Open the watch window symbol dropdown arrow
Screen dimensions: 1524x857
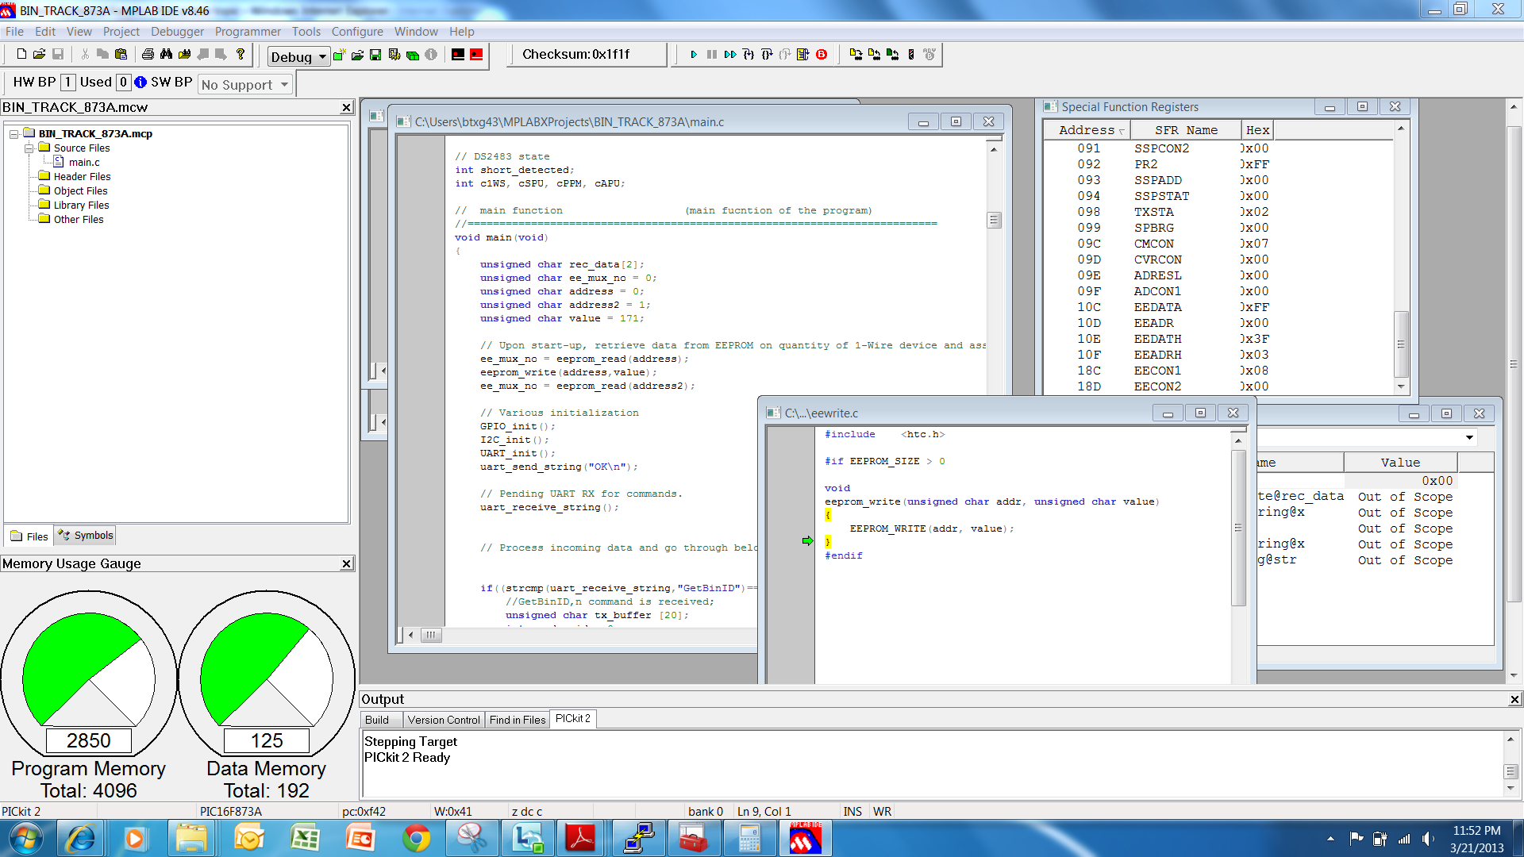click(1469, 437)
